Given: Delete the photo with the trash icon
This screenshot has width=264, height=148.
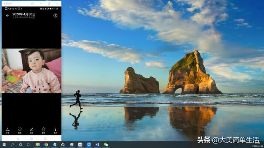Looking at the screenshot, I should pyautogui.click(x=43, y=130).
